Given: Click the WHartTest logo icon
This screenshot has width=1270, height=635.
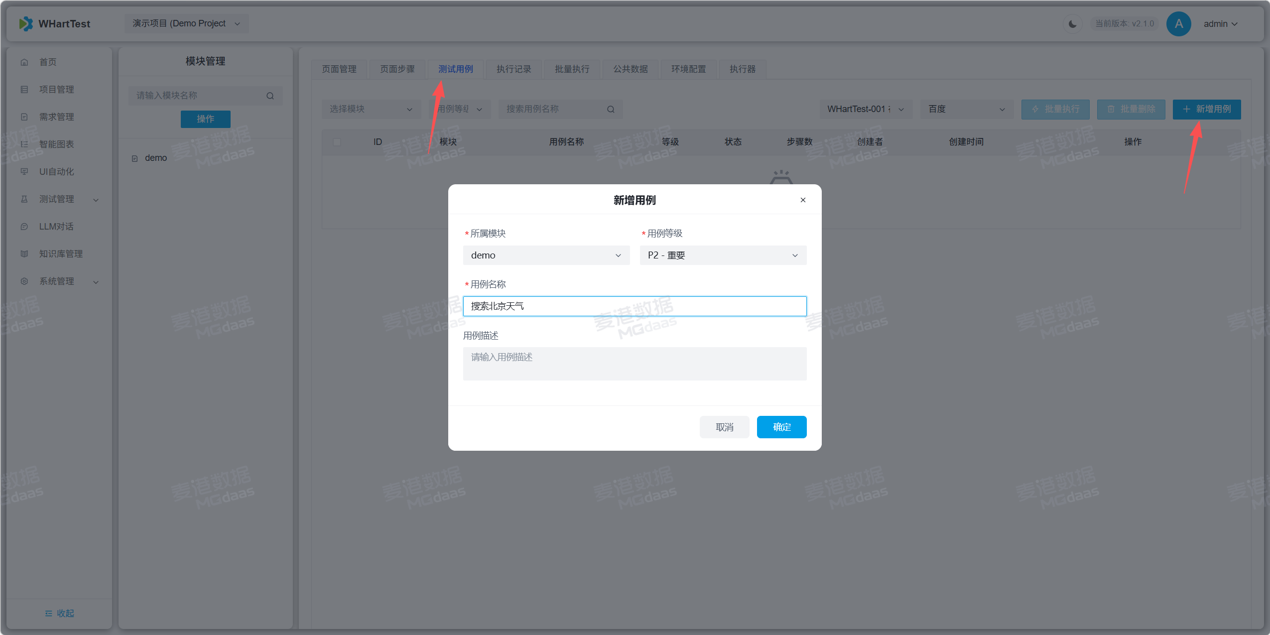Looking at the screenshot, I should tap(26, 24).
